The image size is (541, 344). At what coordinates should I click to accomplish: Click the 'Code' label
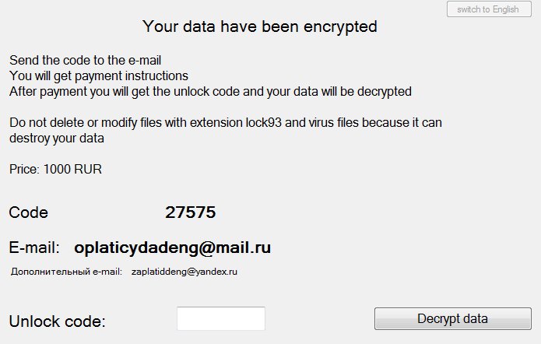tap(29, 212)
